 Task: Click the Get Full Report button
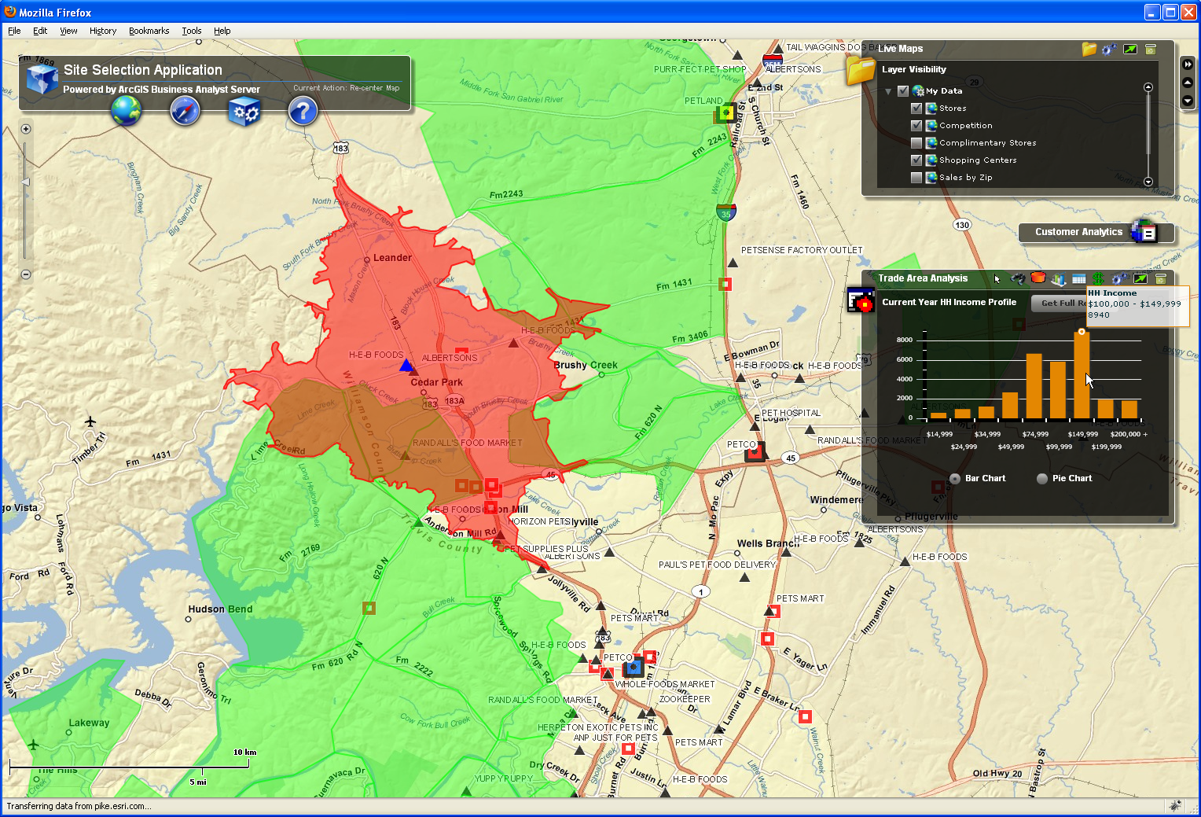coord(1060,304)
